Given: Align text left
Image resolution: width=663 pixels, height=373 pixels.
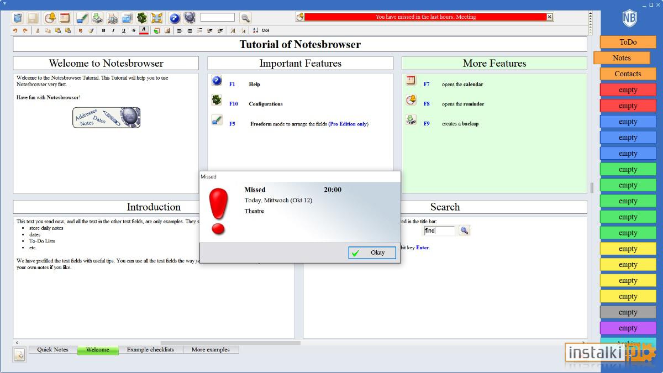Looking at the screenshot, I should [x=180, y=30].
